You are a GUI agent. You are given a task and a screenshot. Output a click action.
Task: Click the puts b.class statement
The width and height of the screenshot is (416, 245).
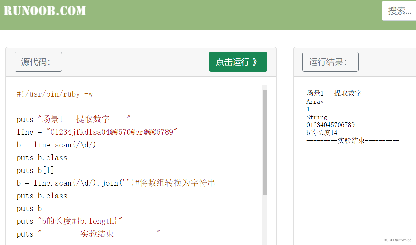pos(42,157)
